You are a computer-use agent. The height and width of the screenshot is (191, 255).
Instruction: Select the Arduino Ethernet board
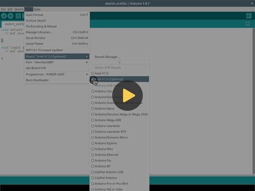point(119,154)
